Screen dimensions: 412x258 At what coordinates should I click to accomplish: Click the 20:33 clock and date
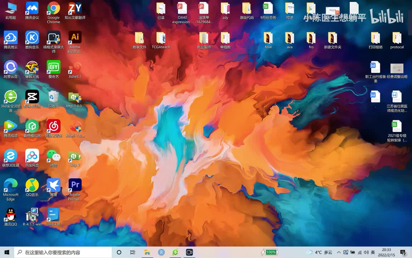point(386,252)
